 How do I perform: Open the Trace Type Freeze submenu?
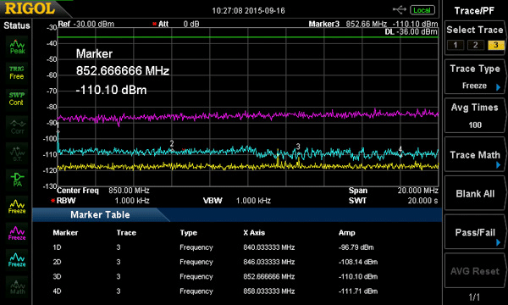click(475, 77)
